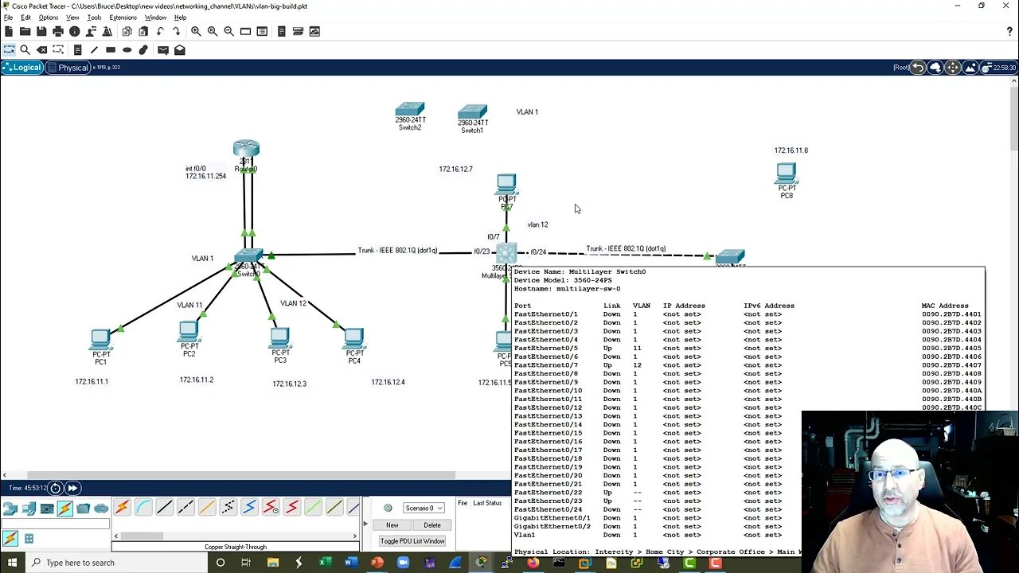Viewport: 1019px width, 573px height.
Task: Open the File menu
Action: 8,18
